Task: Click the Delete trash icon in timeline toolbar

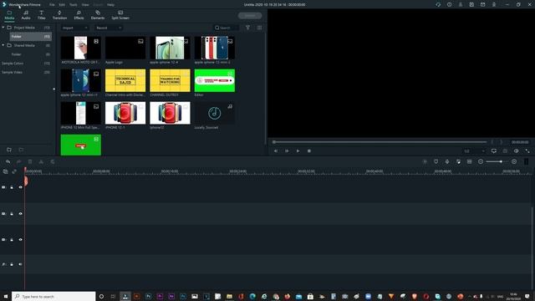Action: (x=30, y=161)
